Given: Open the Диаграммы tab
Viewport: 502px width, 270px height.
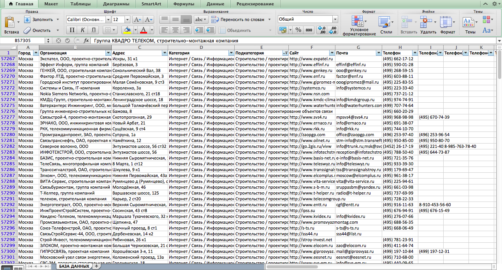Looking at the screenshot, I should coord(117,4).
